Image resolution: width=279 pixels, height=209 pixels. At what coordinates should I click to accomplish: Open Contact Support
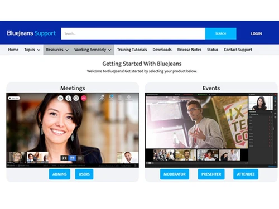tap(238, 50)
